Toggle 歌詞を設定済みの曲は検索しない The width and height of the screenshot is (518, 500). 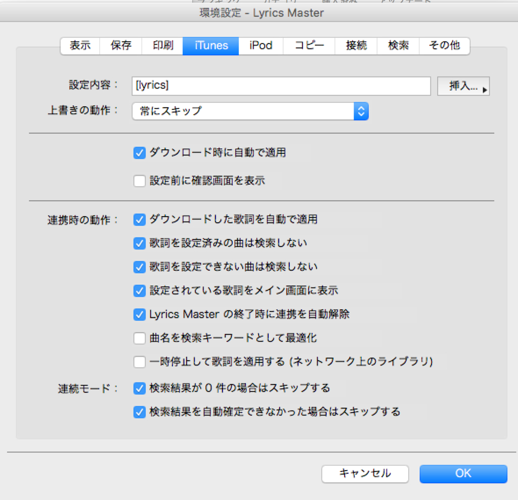pyautogui.click(x=139, y=243)
